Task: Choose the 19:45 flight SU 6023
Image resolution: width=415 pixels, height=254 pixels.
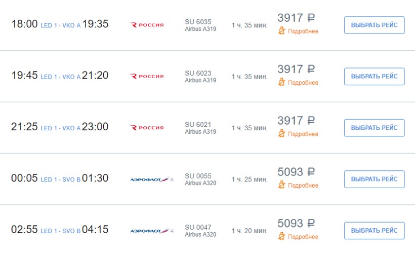Action: [x=374, y=77]
